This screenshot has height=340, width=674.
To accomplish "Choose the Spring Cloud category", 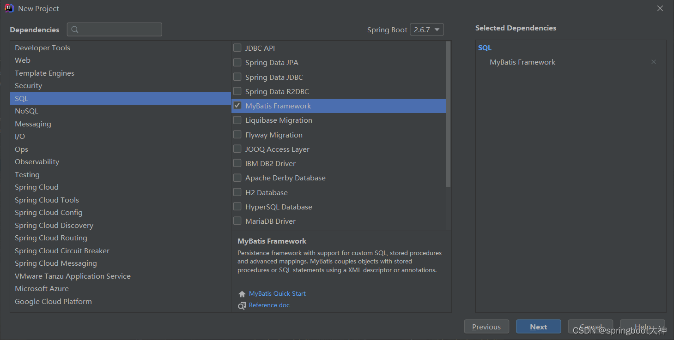I will (x=120, y=187).
